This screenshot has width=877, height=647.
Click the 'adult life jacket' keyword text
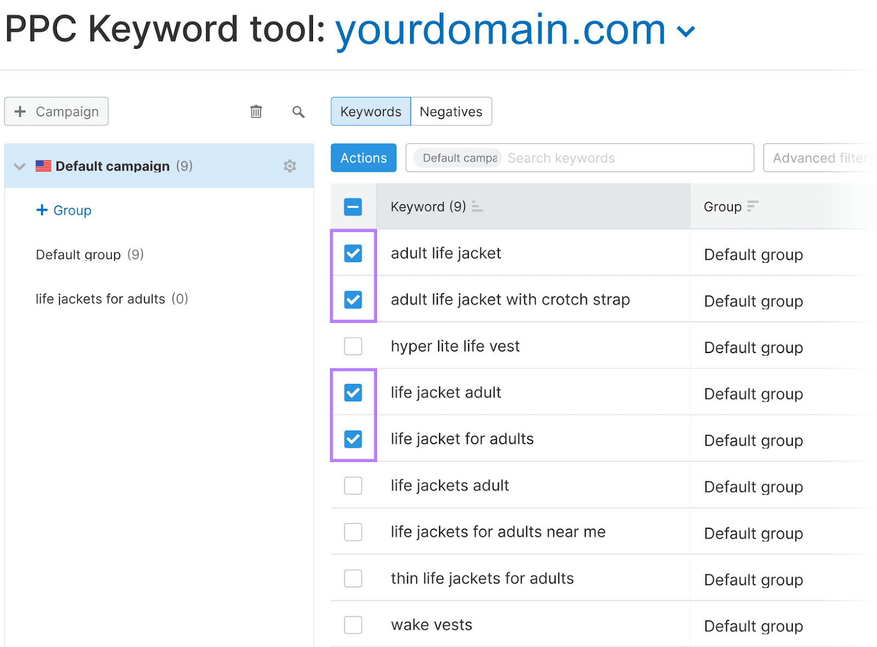(x=446, y=253)
